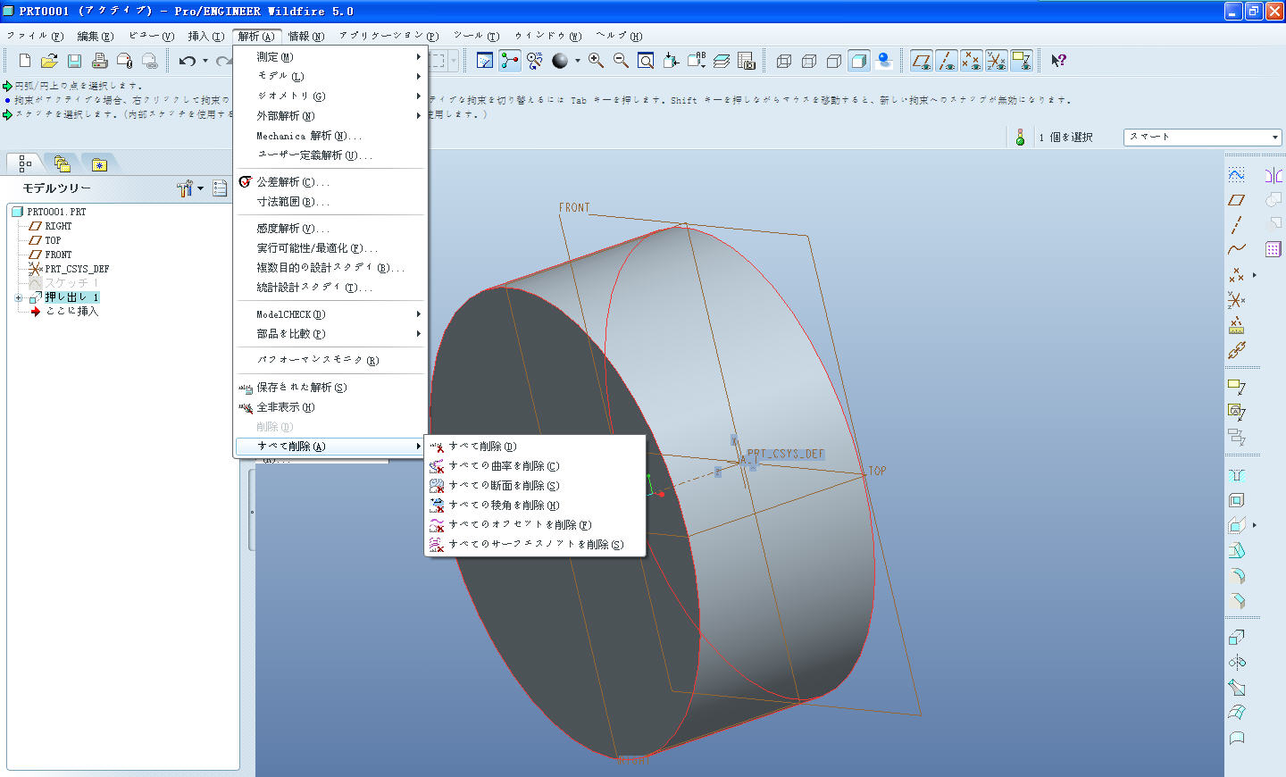Toggle datum planes visibility

click(x=922, y=61)
